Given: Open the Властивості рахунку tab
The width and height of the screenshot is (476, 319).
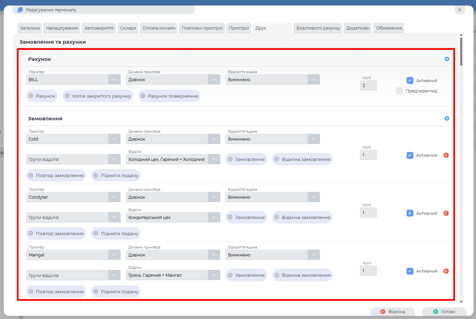Looking at the screenshot, I should coord(318,28).
